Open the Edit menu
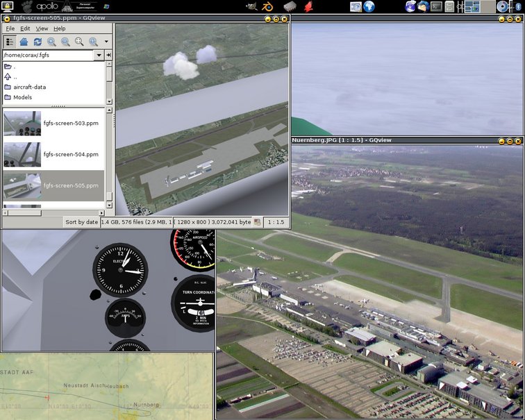Screen dimensions: 525x420 point(25,28)
